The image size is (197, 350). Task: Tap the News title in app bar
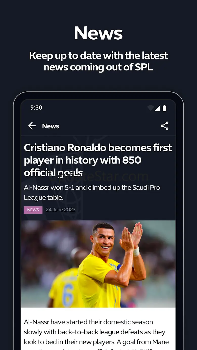pos(51,126)
